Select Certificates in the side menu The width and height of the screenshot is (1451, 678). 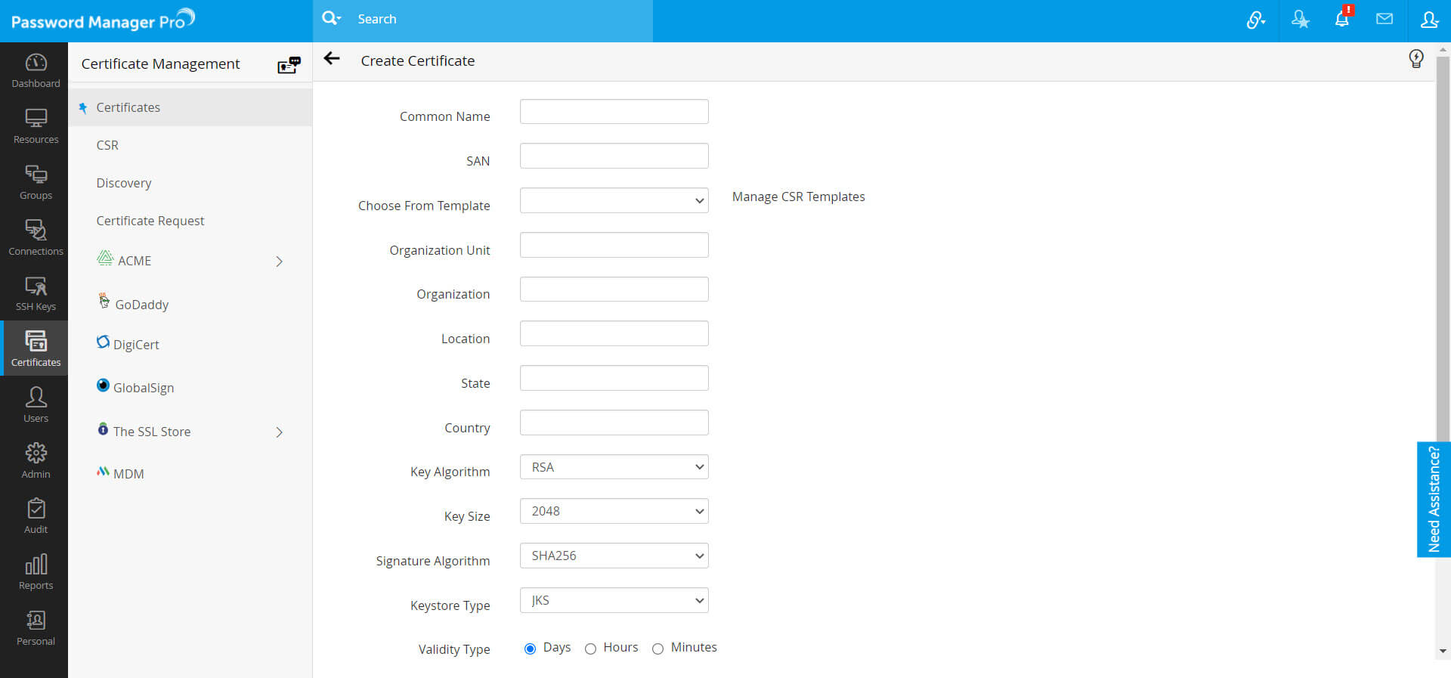click(190, 107)
